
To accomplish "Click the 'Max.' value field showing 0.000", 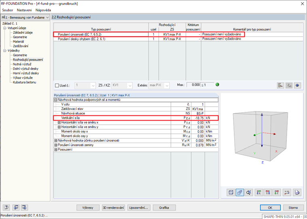I will point(193,85).
